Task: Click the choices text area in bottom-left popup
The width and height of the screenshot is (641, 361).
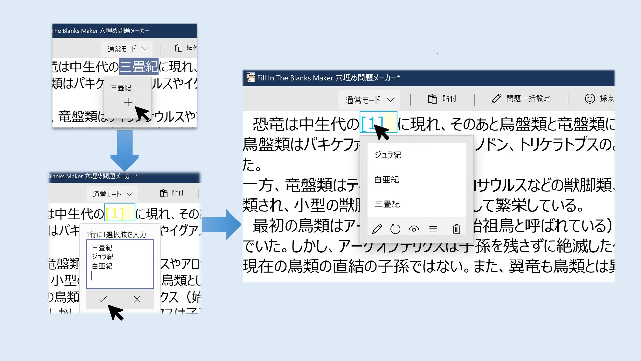Action: pos(120,264)
